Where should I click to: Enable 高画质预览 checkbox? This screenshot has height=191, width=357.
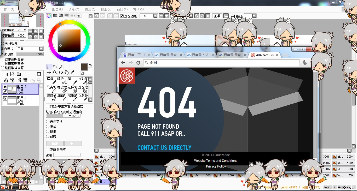[x=48, y=150]
